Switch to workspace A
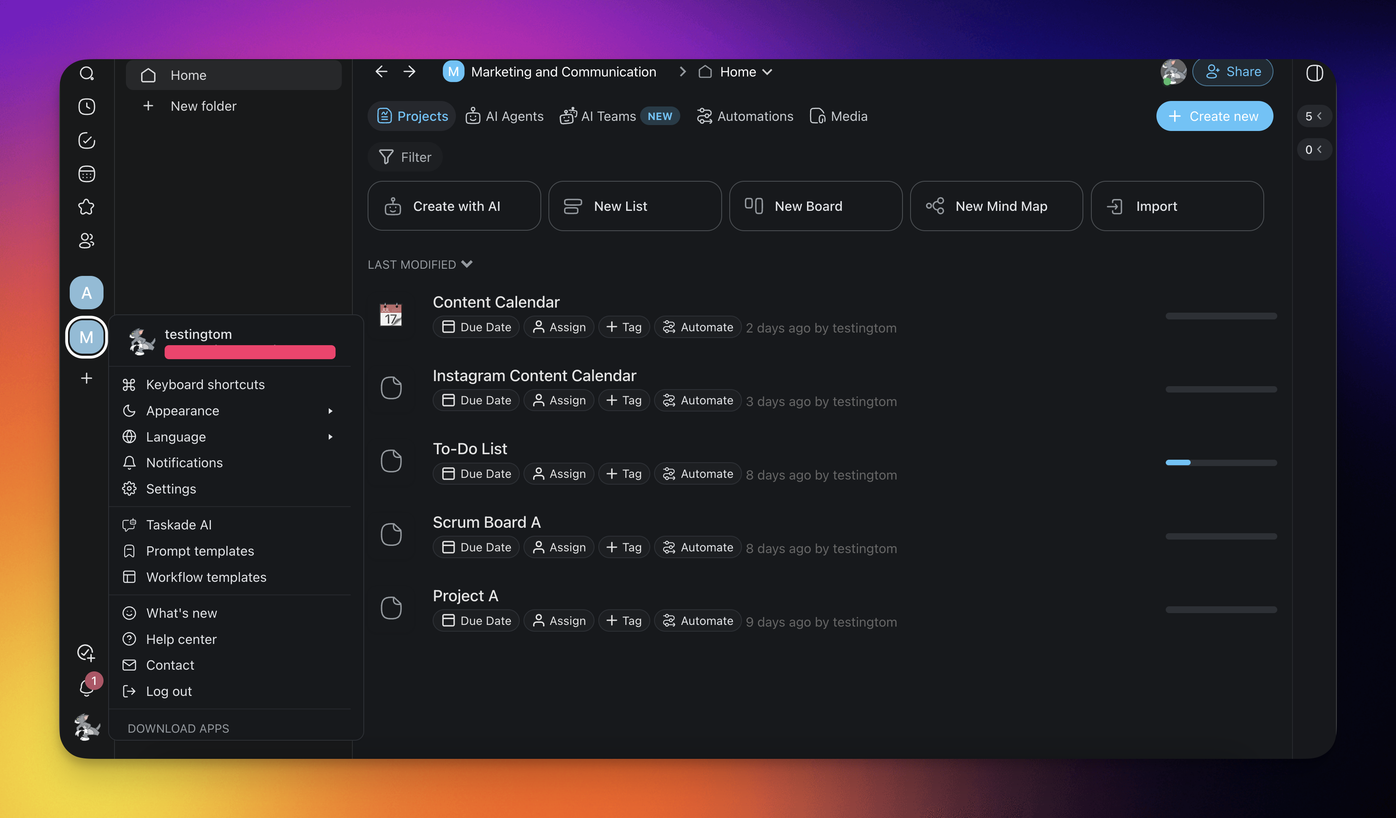The width and height of the screenshot is (1396, 818). pos(87,292)
